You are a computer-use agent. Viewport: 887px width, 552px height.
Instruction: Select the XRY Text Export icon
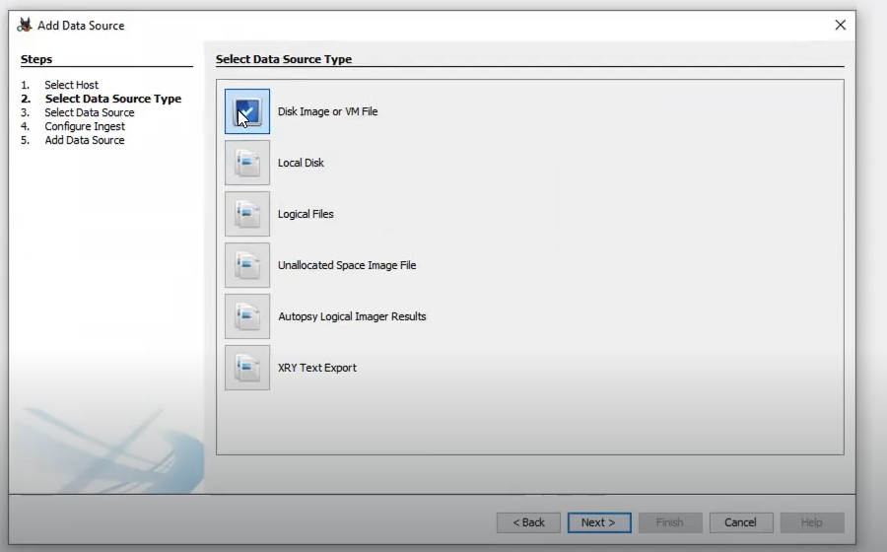[x=247, y=368]
